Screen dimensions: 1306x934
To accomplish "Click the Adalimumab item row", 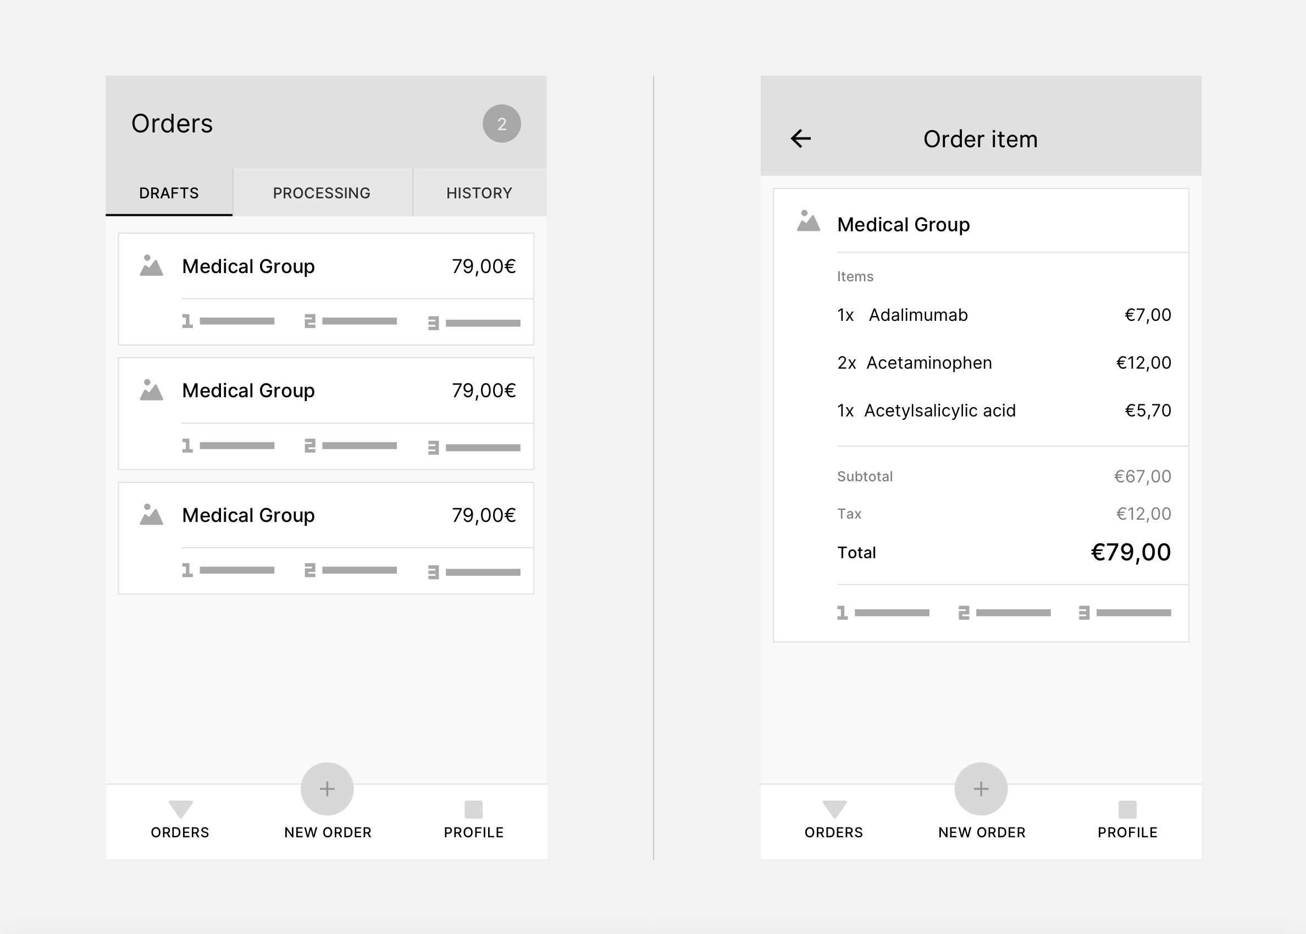I will pos(1003,315).
